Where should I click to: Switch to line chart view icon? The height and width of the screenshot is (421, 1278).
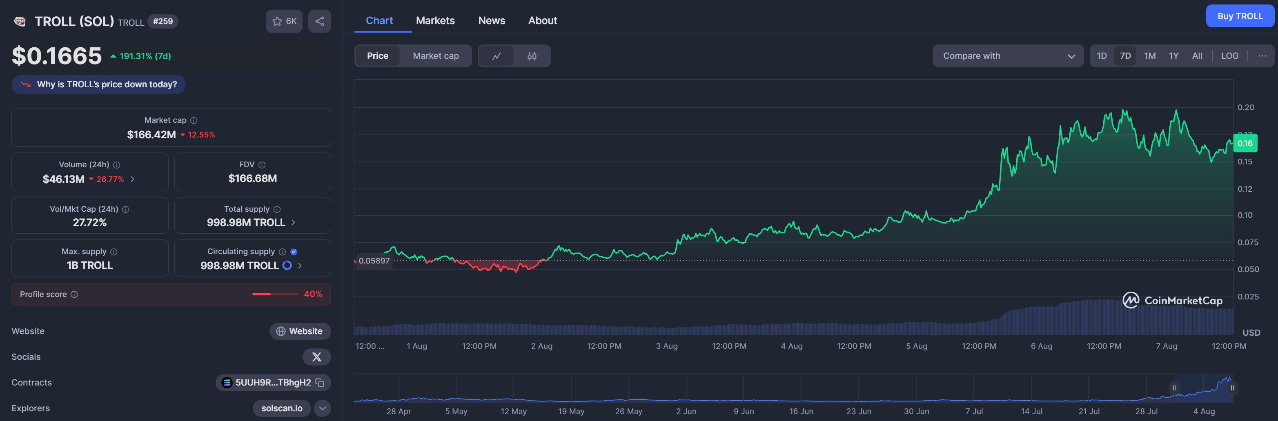click(x=496, y=56)
